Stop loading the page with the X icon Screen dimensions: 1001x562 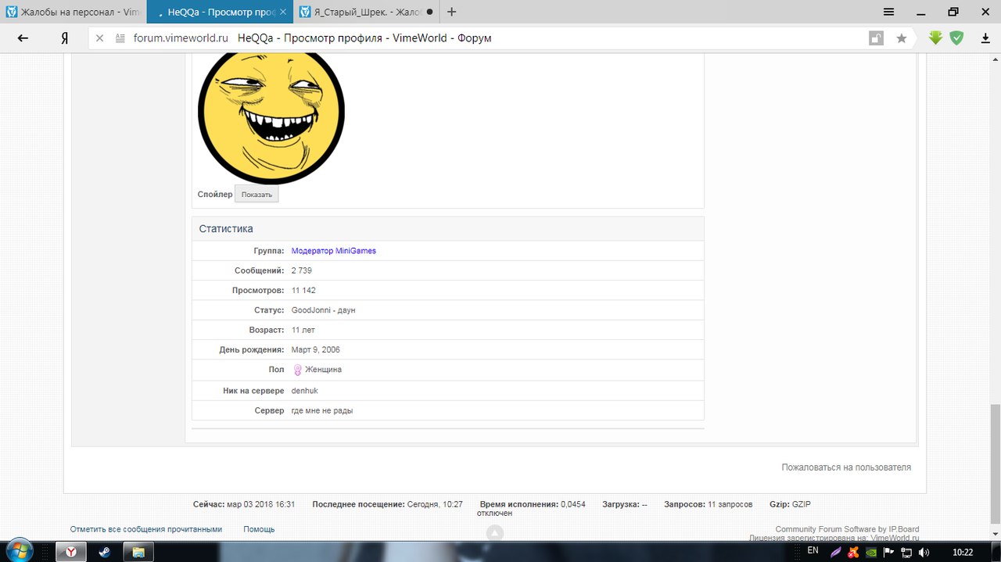[x=99, y=38]
